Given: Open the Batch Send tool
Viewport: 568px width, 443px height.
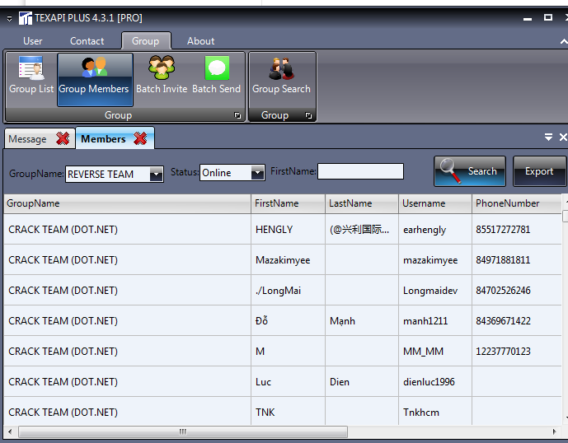Looking at the screenshot, I should [x=216, y=76].
